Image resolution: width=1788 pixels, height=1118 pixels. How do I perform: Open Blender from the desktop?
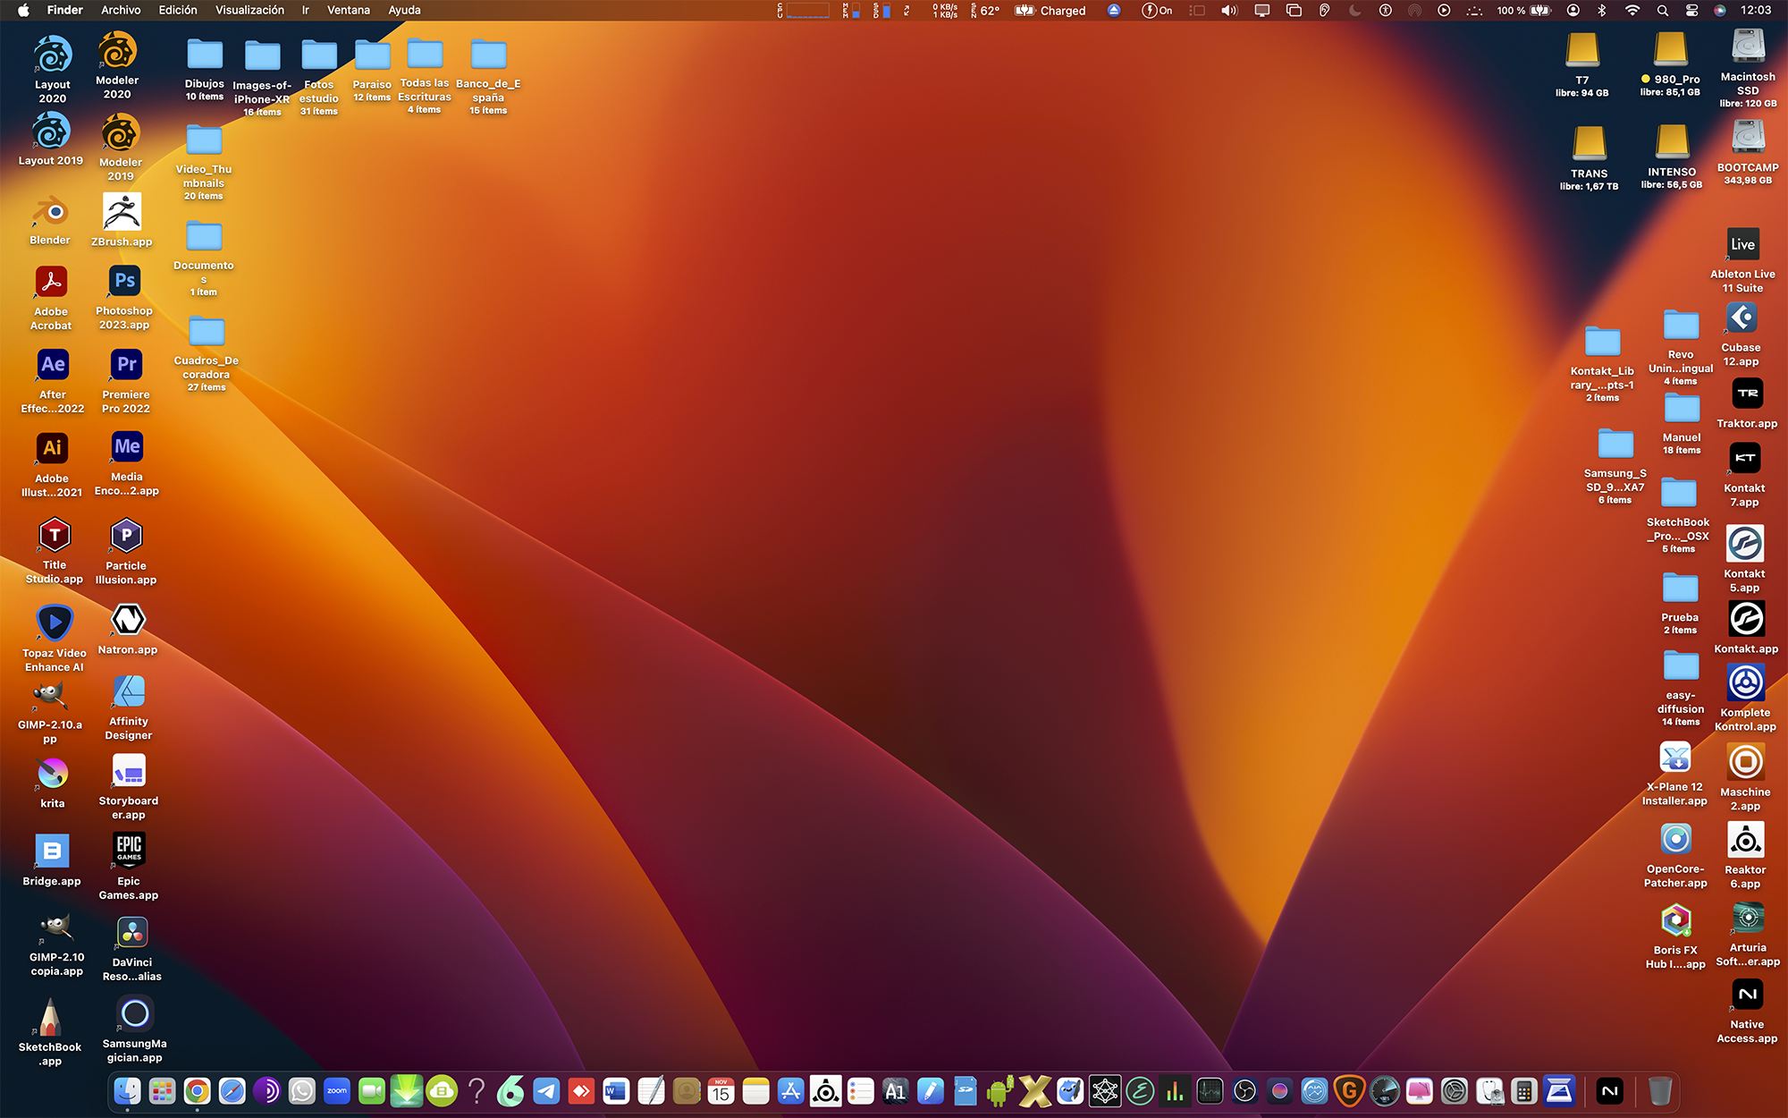51,213
